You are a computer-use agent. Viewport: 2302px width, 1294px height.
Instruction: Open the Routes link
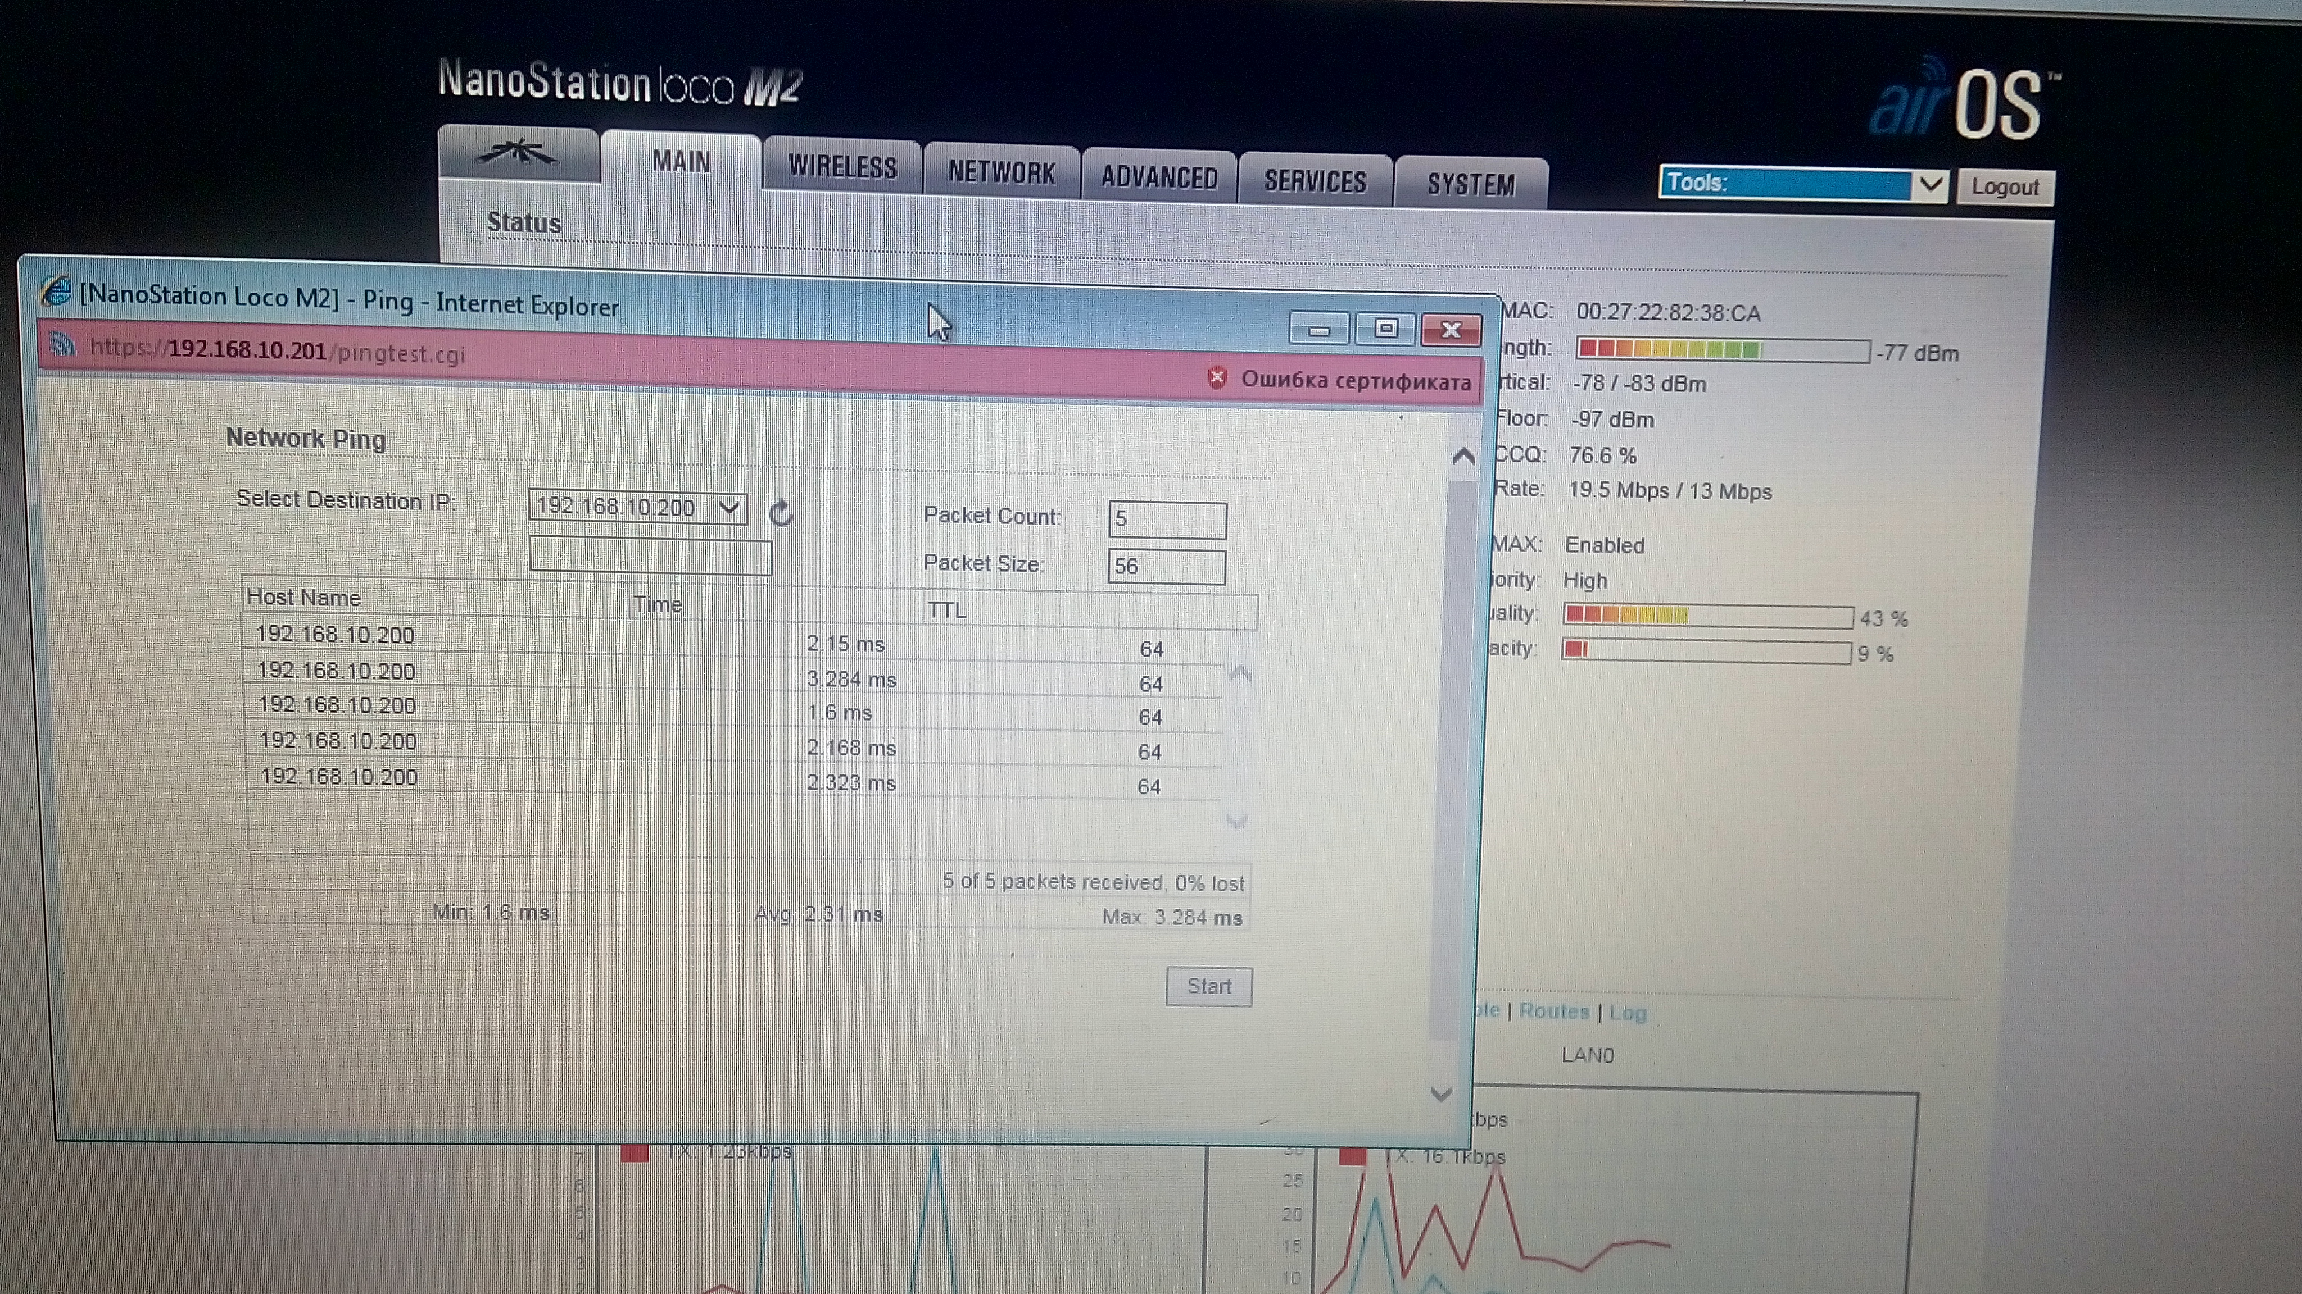pyautogui.click(x=1554, y=1011)
